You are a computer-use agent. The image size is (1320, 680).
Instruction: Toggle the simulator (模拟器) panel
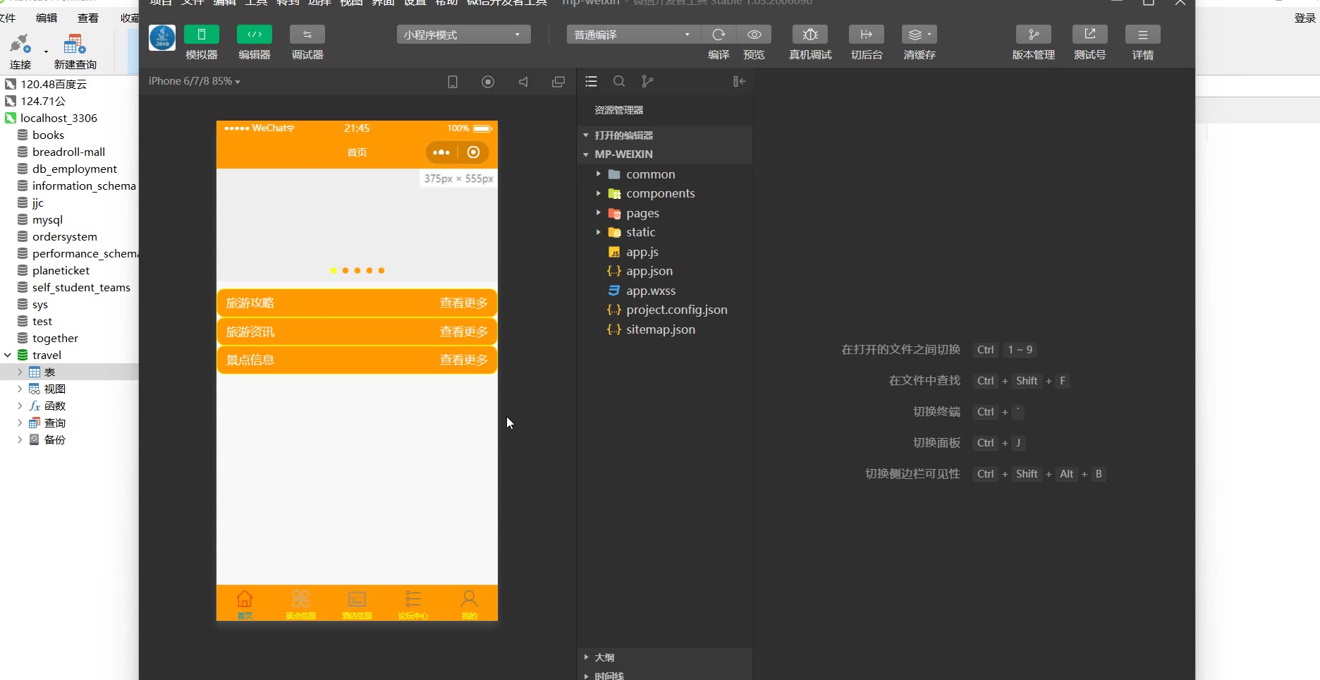click(x=201, y=35)
